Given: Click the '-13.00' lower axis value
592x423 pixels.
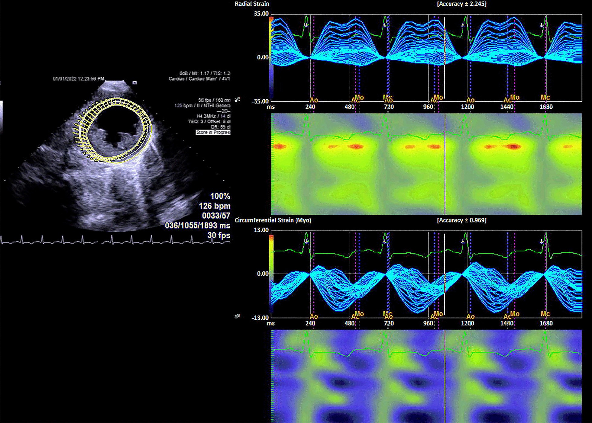Looking at the screenshot, I should [260, 318].
